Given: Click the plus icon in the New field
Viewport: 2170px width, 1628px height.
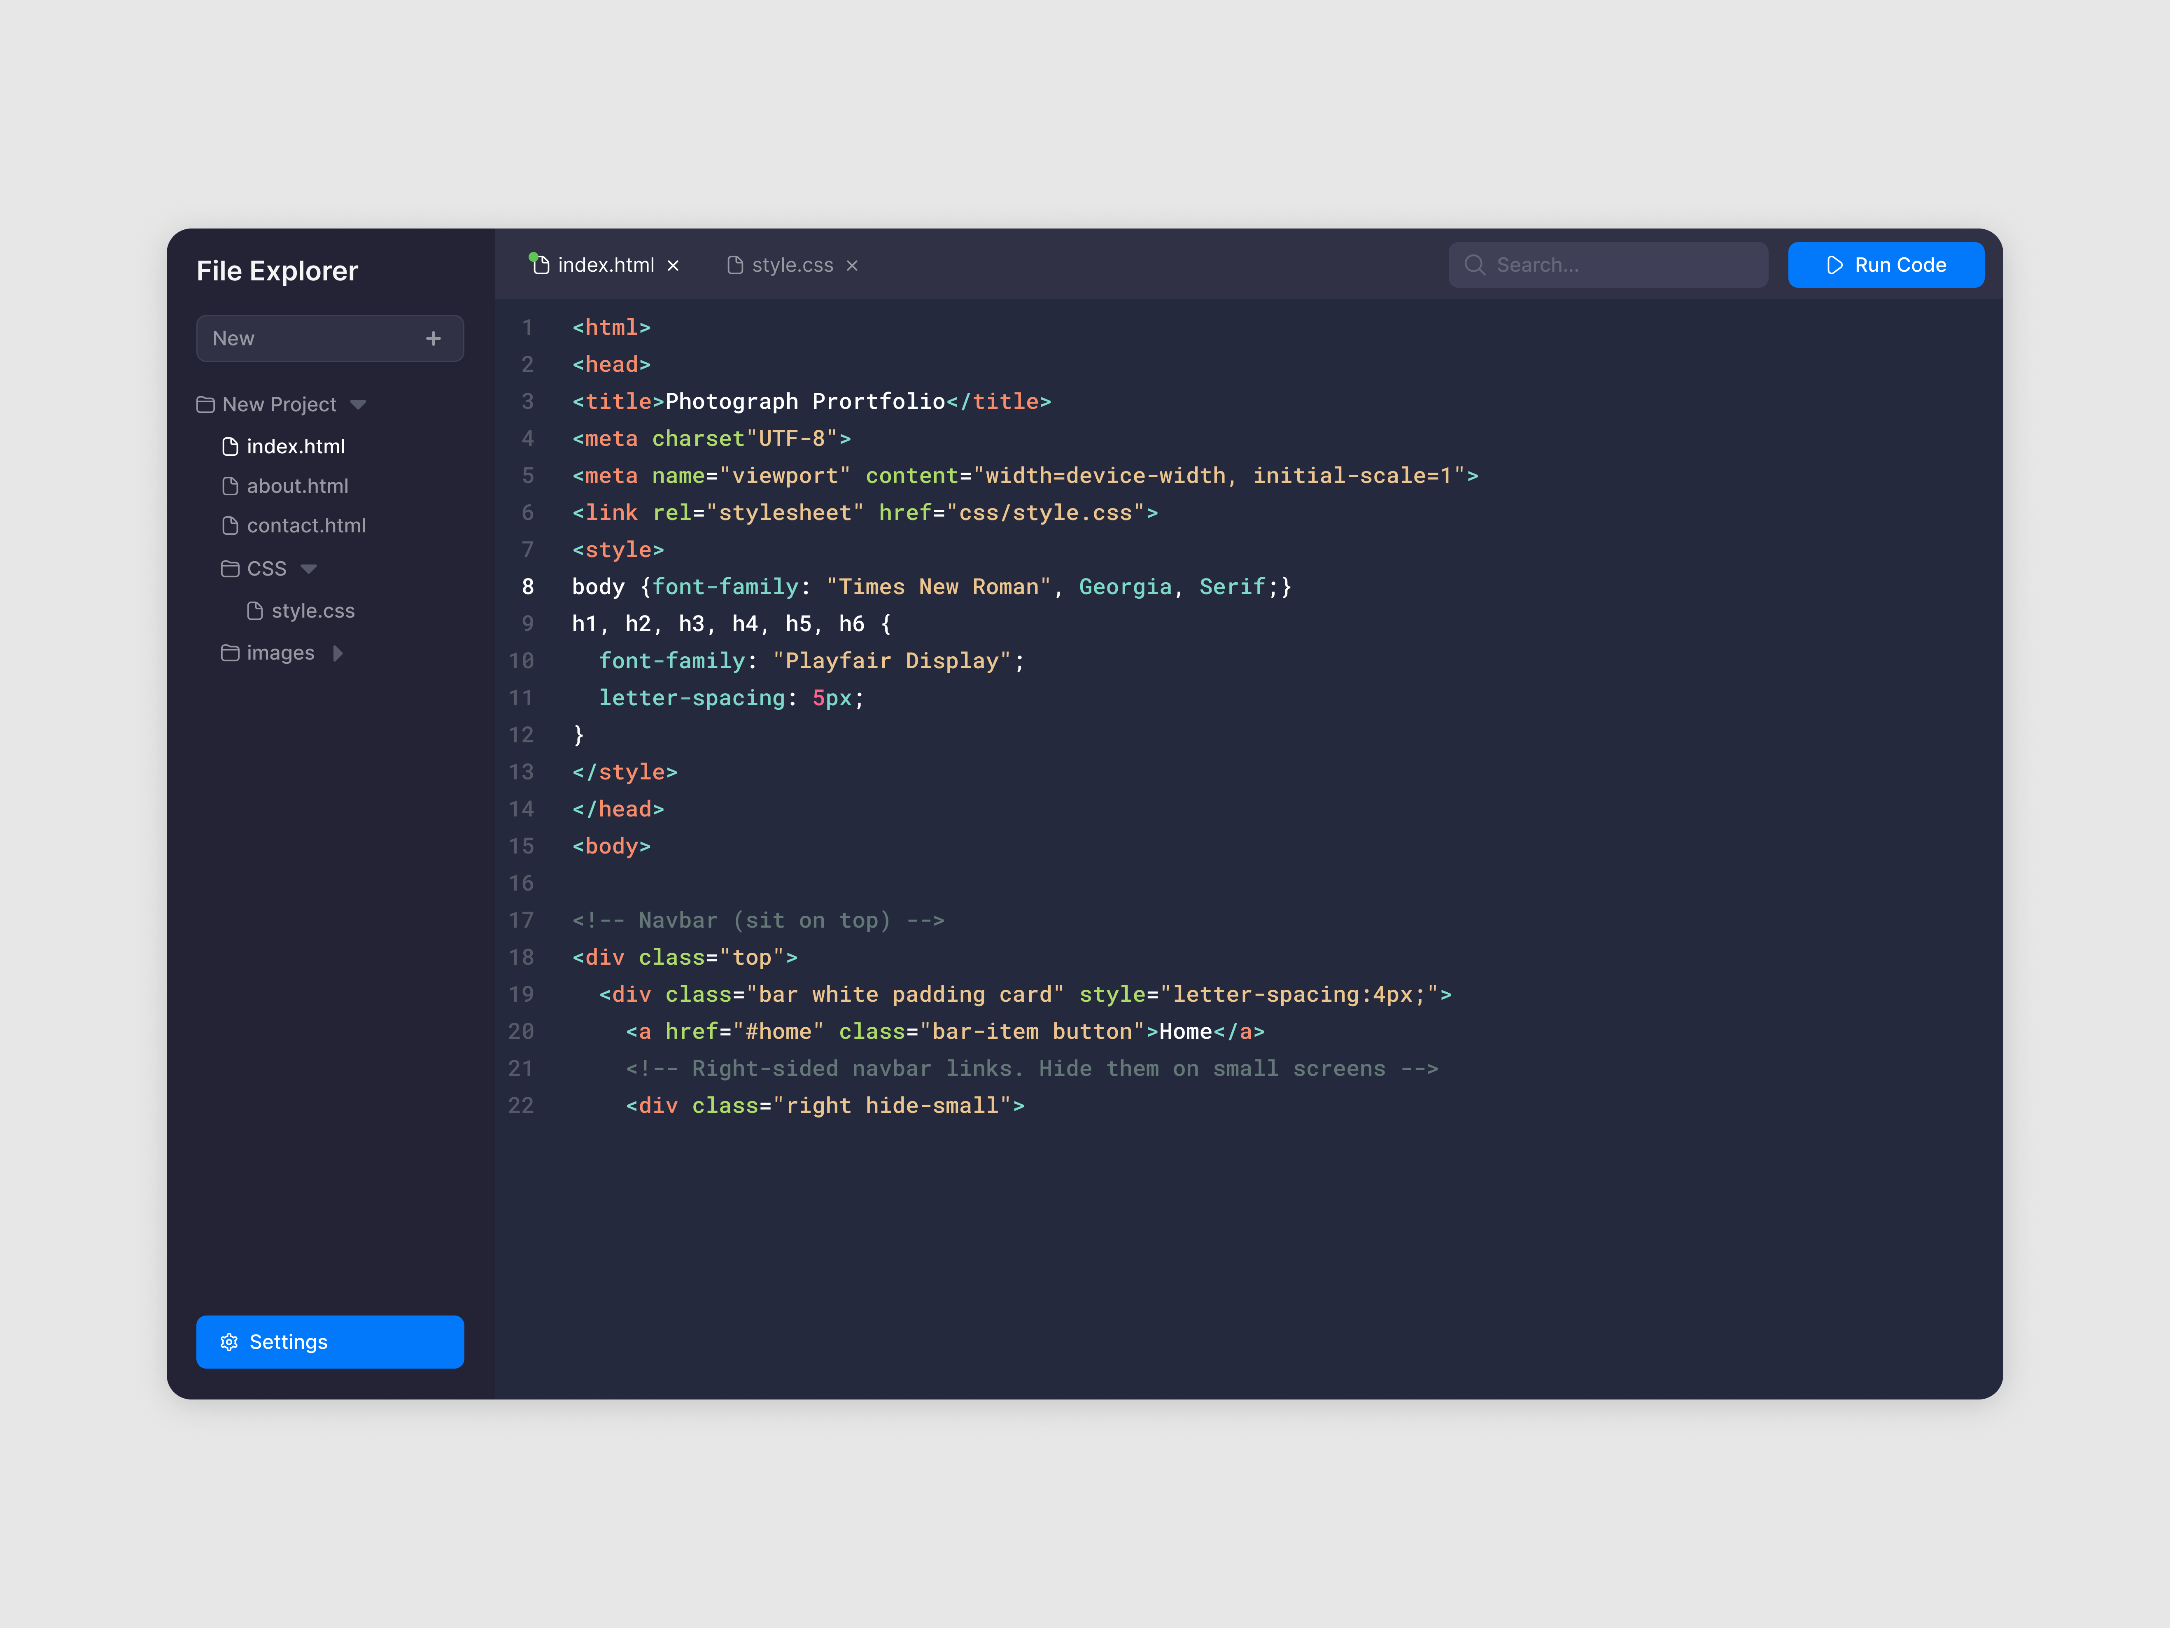Looking at the screenshot, I should 434,338.
